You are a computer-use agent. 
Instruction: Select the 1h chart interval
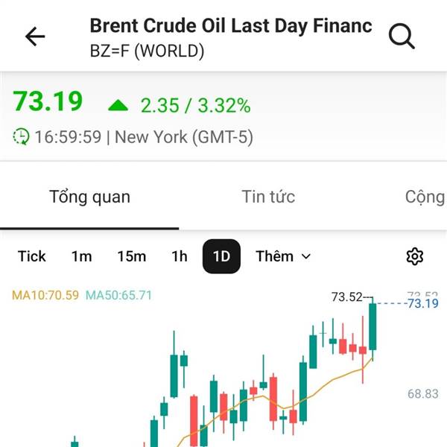pyautogui.click(x=179, y=256)
